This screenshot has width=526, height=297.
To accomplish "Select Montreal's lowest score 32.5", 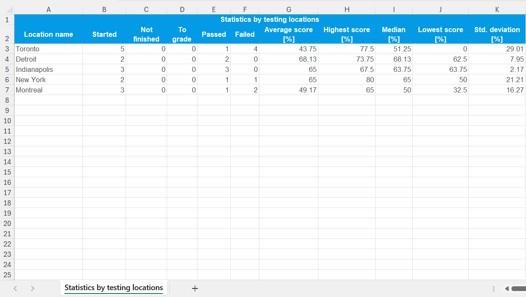I will click(x=441, y=90).
